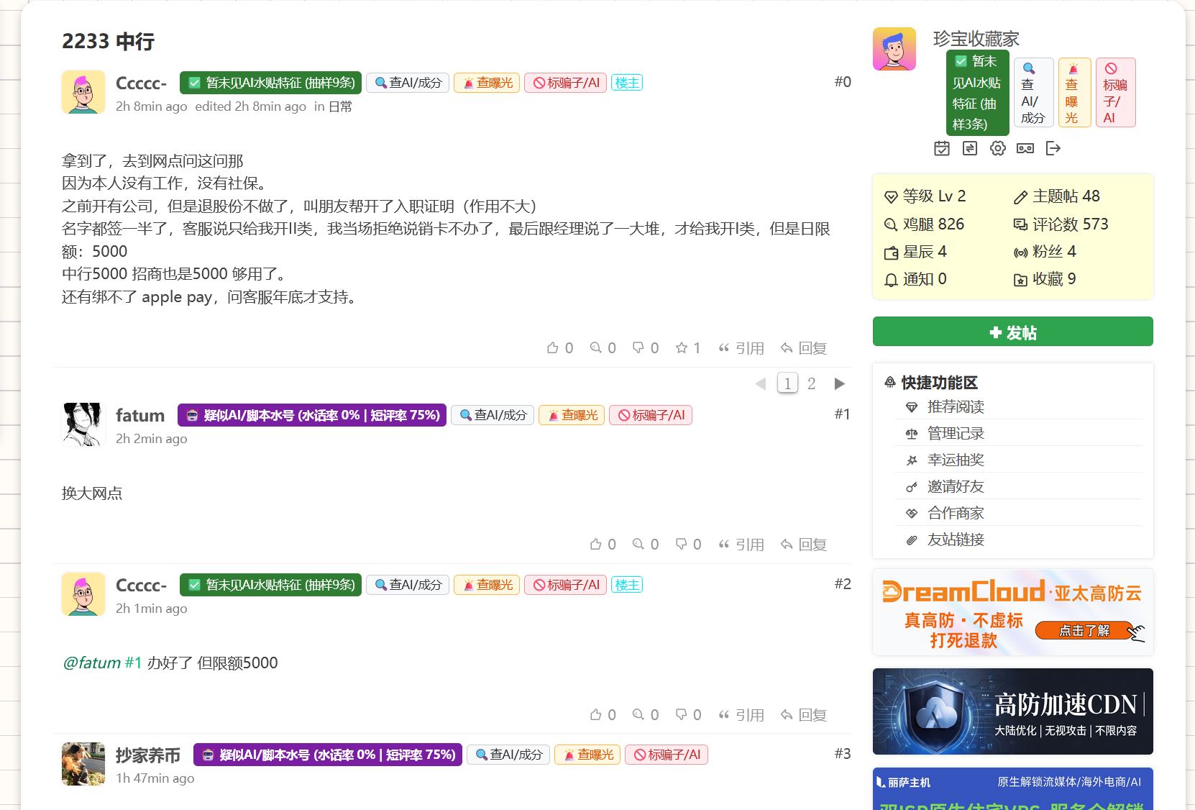Click 回复 on fatum's post #1

click(x=804, y=545)
